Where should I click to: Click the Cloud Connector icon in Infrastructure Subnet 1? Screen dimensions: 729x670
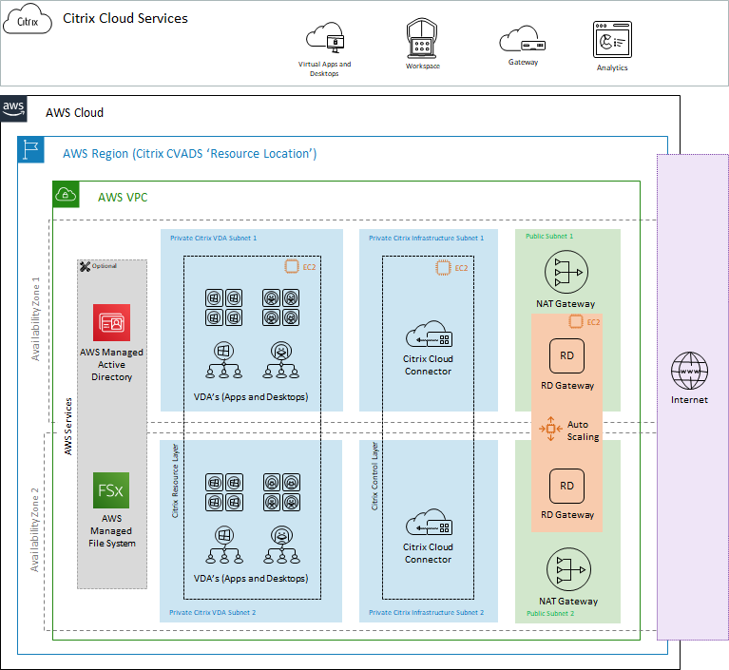point(427,335)
